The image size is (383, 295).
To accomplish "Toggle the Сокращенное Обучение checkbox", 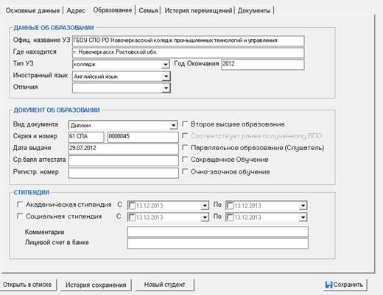I will (185, 160).
